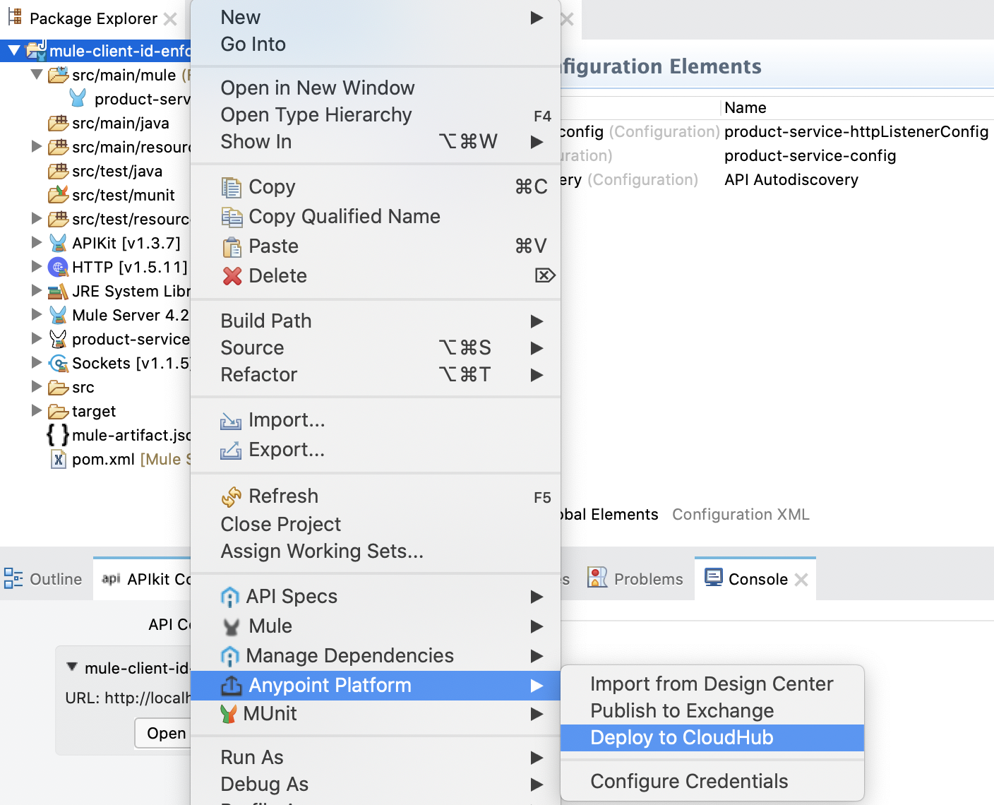Select Publish to Exchange from the submenu

tap(682, 710)
